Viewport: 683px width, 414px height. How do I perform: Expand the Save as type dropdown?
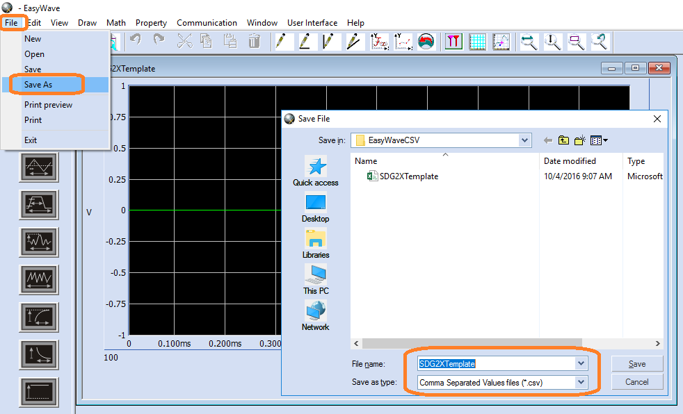coord(581,382)
